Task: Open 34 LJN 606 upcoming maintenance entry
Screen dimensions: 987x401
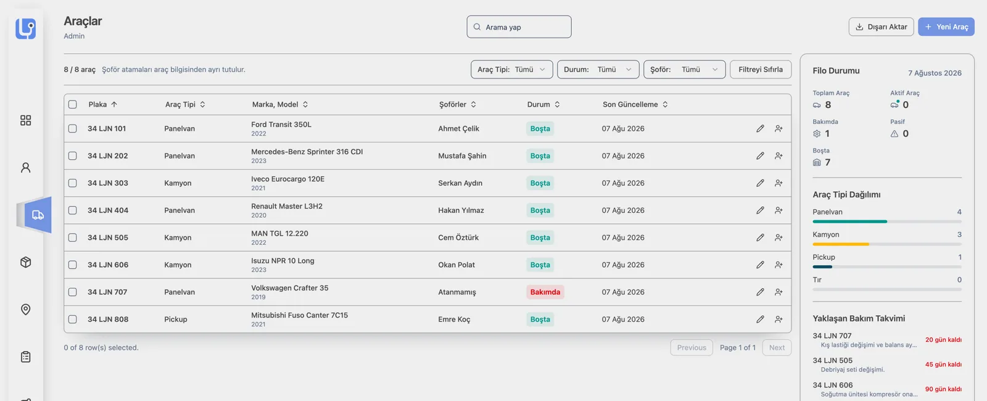Action: [x=887, y=389]
